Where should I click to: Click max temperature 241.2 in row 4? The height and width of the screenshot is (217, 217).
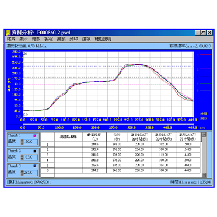point(94,160)
